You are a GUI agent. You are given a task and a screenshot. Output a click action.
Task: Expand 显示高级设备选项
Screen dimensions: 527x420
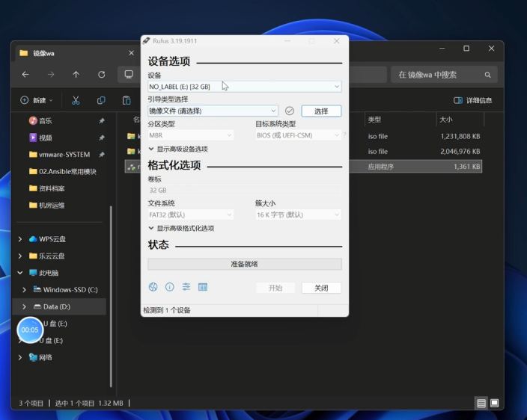click(x=178, y=149)
